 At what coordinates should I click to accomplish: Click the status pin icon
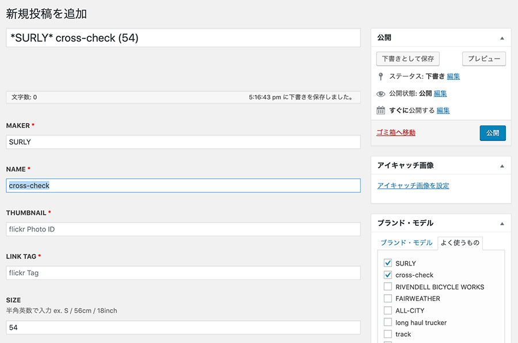(380, 76)
